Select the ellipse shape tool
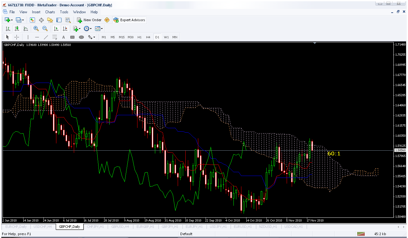Viewport: 408px width, 238px height. 81,37
